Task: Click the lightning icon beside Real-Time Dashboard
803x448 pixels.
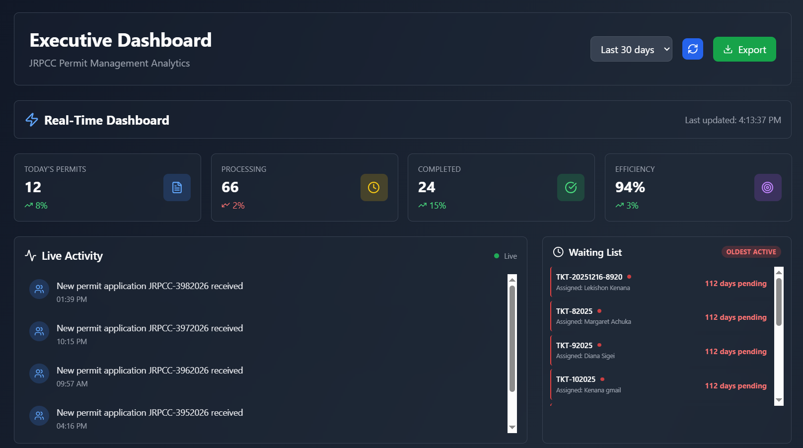Action: [x=31, y=120]
